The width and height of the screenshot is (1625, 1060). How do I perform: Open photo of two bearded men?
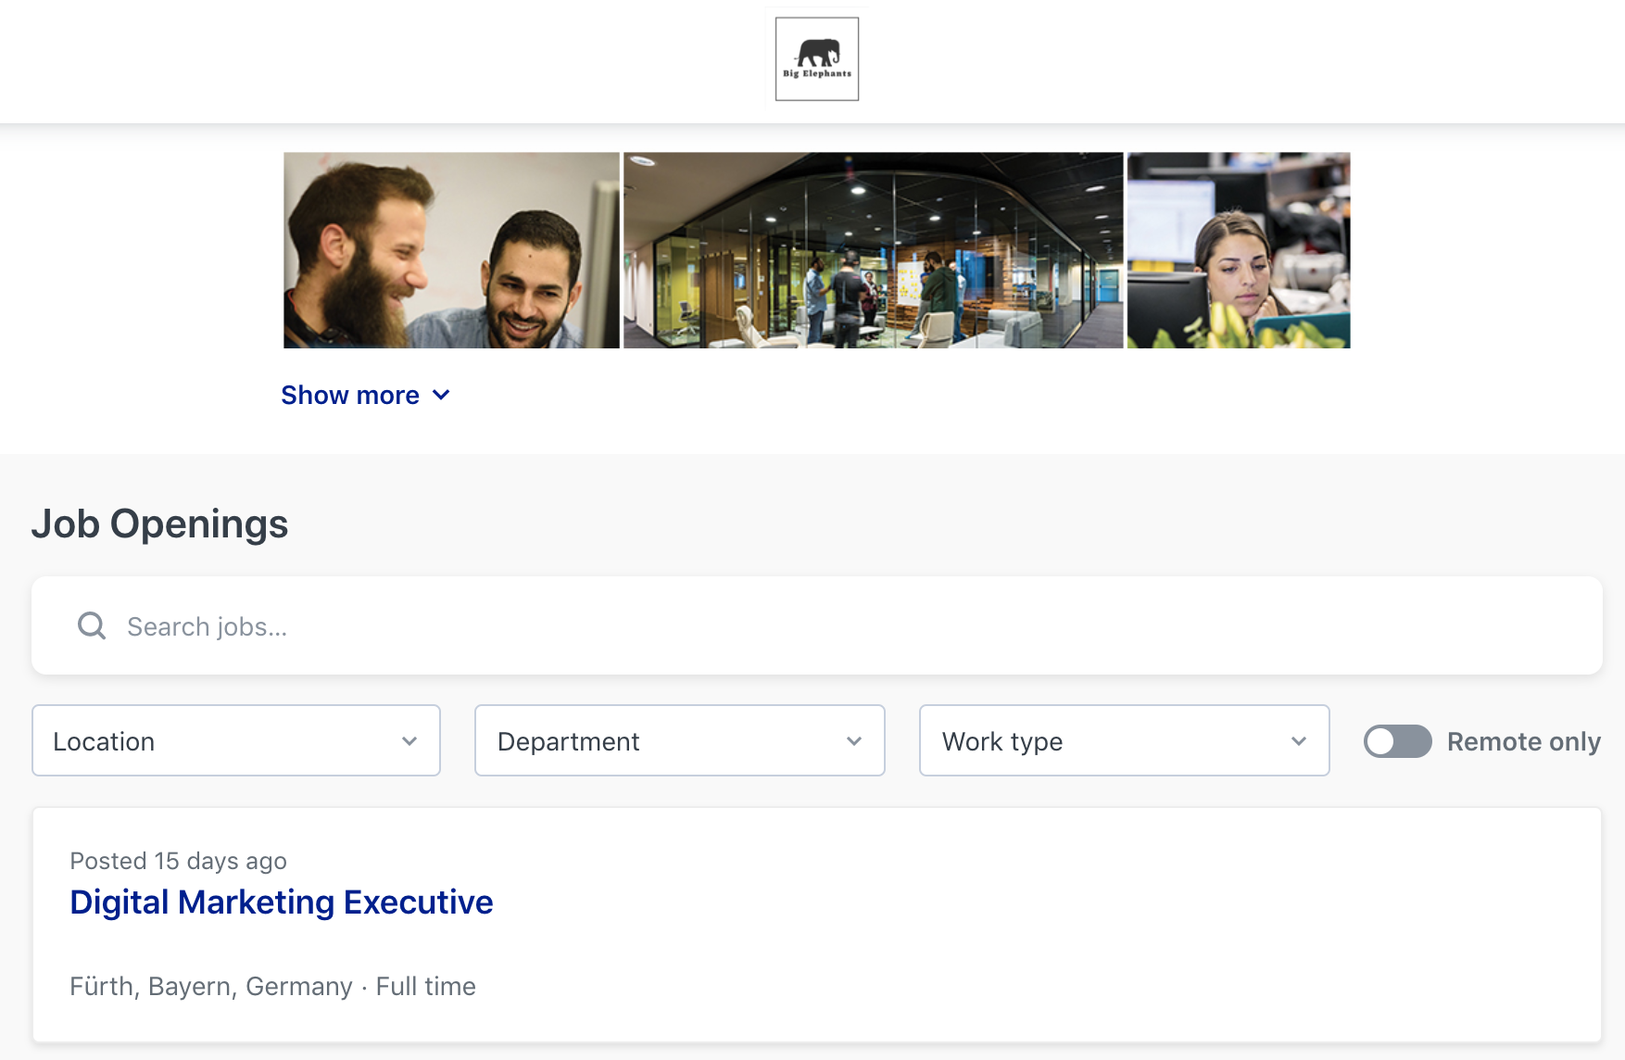pos(451,250)
